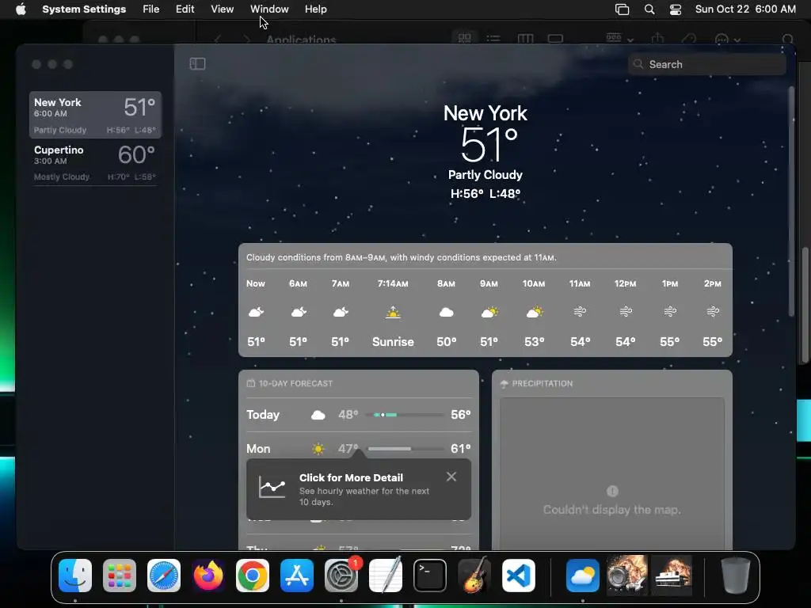The image size is (811, 608).
Task: Open Launchpad from the Dock
Action: [x=120, y=576]
